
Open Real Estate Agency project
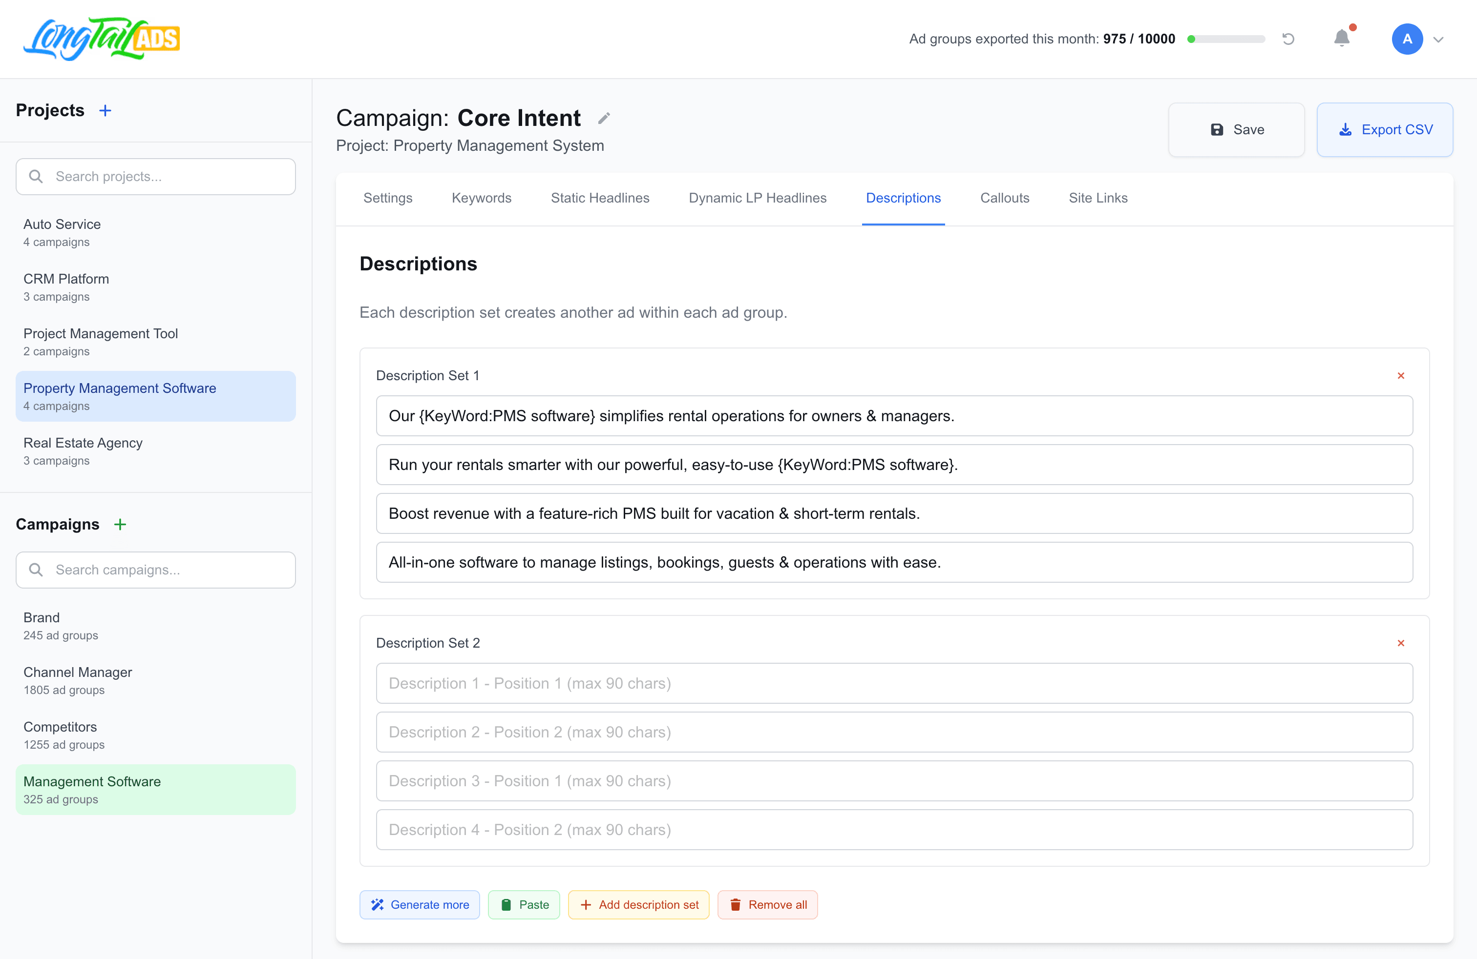[x=156, y=450]
